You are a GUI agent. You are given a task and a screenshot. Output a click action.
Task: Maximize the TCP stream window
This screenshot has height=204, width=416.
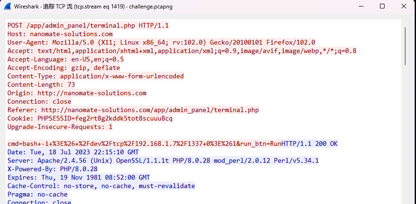point(382,6)
